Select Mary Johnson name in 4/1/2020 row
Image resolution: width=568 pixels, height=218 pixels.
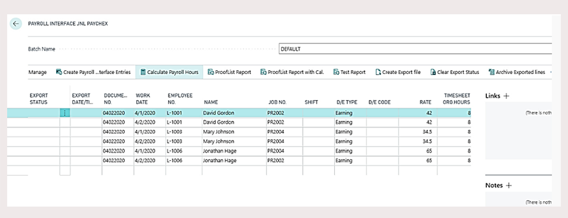click(219, 132)
